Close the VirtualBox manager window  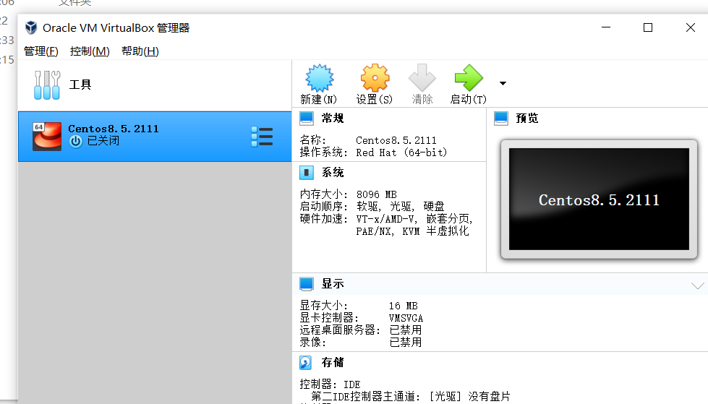coord(691,27)
